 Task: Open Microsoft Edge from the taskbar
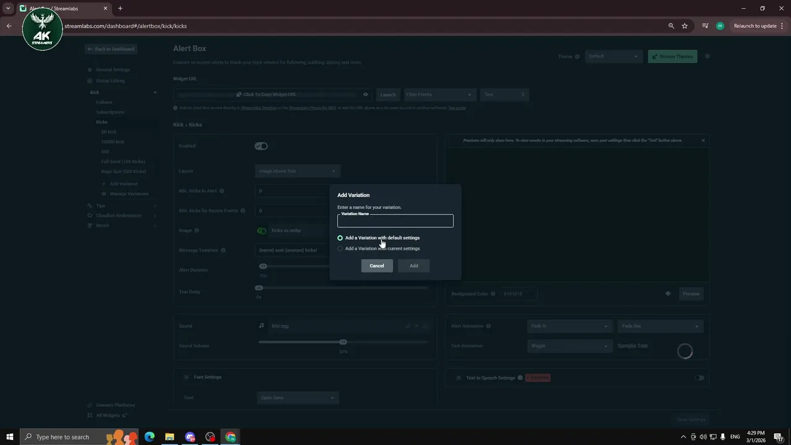point(150,437)
